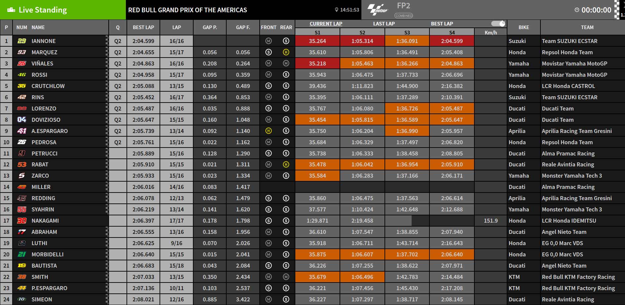Click the session timer clock icon
This screenshot has height=305, width=625.
coord(577,10)
